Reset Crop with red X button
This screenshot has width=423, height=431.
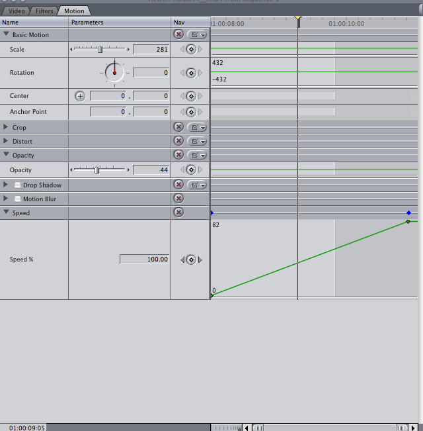click(x=178, y=127)
